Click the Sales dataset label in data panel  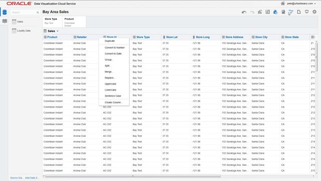20,22
